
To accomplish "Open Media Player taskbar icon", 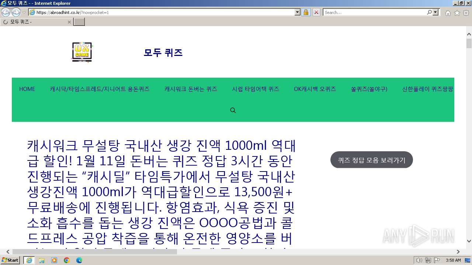I will (x=54, y=260).
